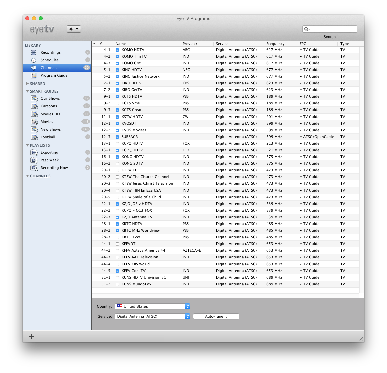Open the gear action menu

pyautogui.click(x=74, y=29)
